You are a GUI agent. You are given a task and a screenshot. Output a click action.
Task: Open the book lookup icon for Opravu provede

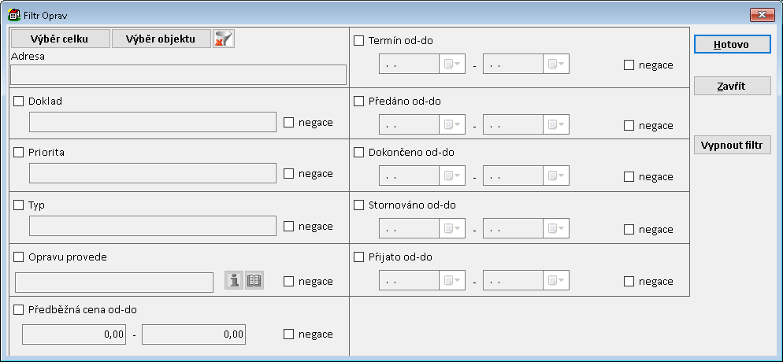point(254,280)
